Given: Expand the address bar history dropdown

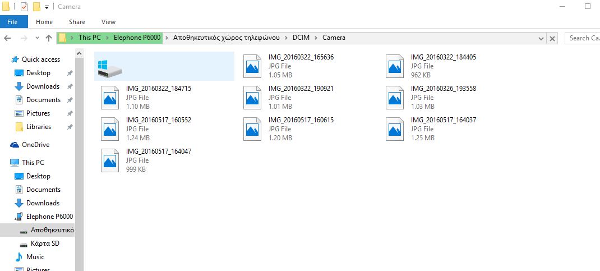Looking at the screenshot, I should point(541,38).
